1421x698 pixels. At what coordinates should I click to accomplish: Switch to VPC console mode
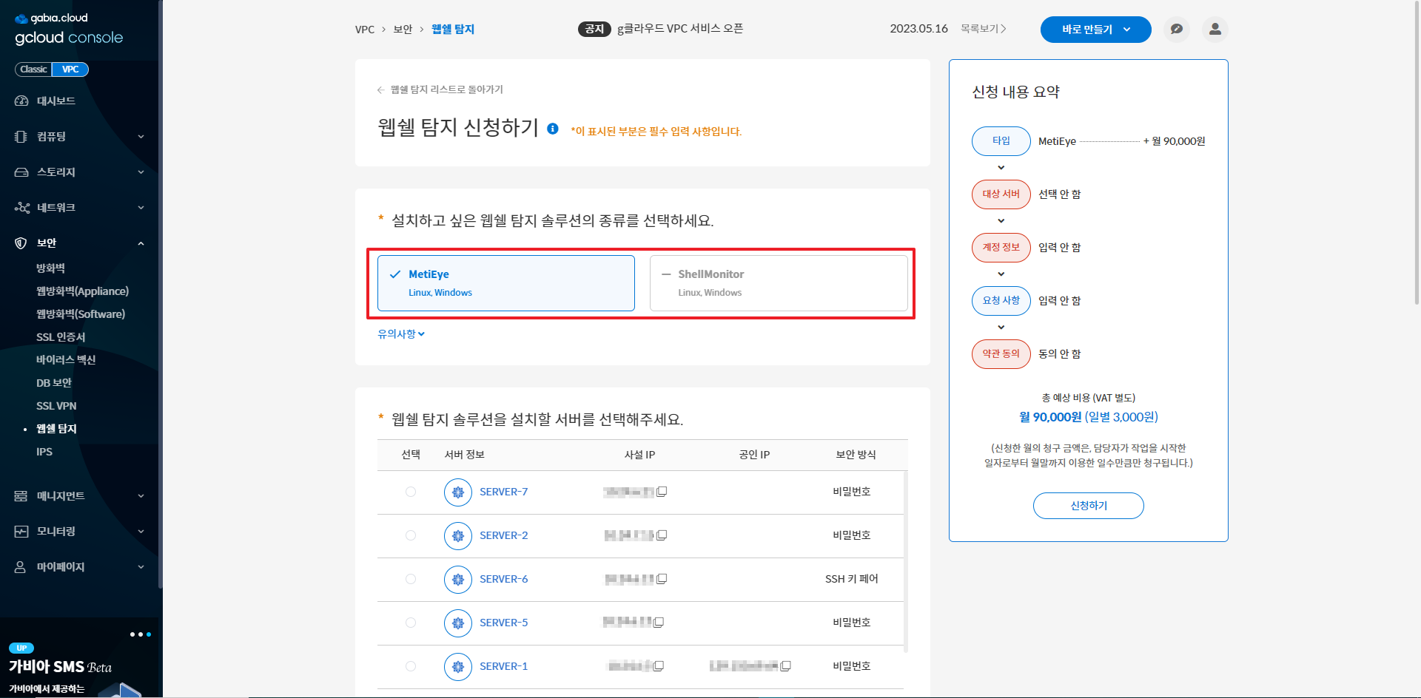[70, 70]
